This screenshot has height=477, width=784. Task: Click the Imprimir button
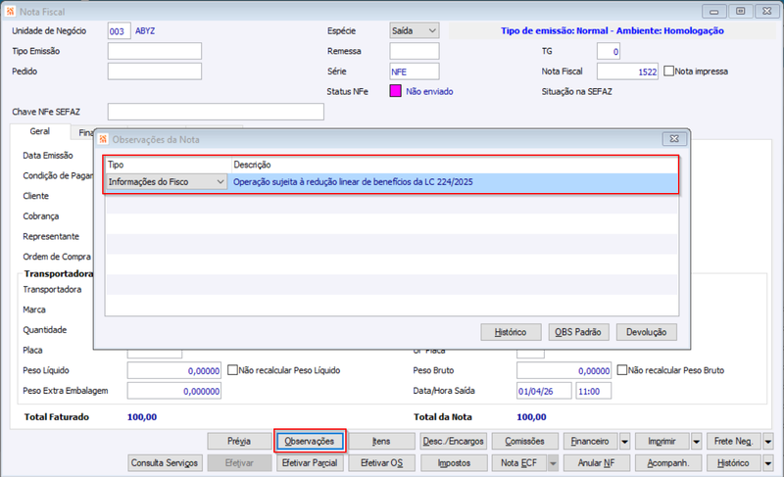(662, 442)
